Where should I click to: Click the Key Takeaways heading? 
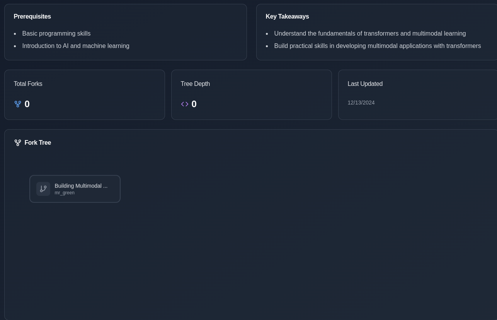click(287, 17)
